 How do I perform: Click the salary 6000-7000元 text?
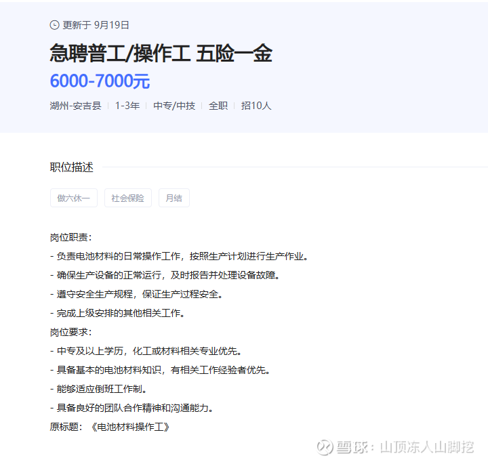click(100, 81)
